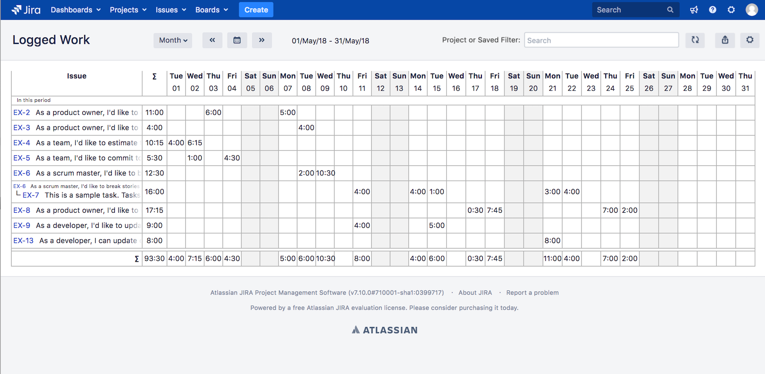Click the 7:15 daily total for Wed 02
This screenshot has height=374, width=765.
pos(195,258)
